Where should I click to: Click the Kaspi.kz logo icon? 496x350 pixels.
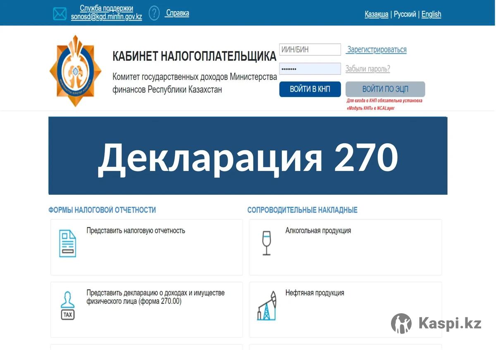[401, 324]
